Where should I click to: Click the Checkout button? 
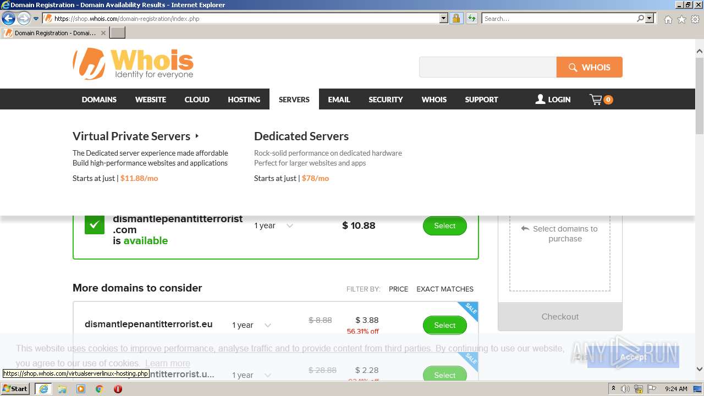560,316
